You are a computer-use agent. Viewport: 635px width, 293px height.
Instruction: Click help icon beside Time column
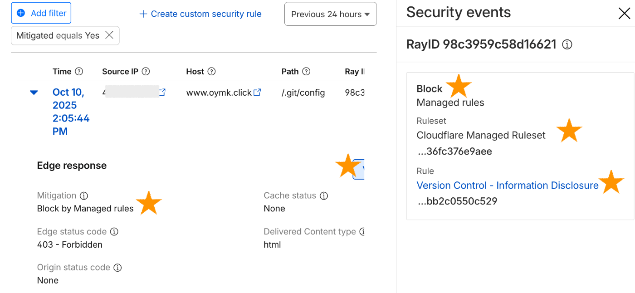pos(79,72)
